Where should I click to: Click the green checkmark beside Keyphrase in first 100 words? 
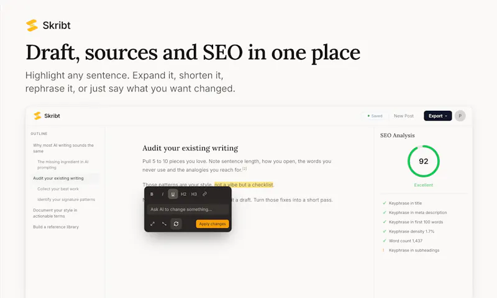[384, 222]
